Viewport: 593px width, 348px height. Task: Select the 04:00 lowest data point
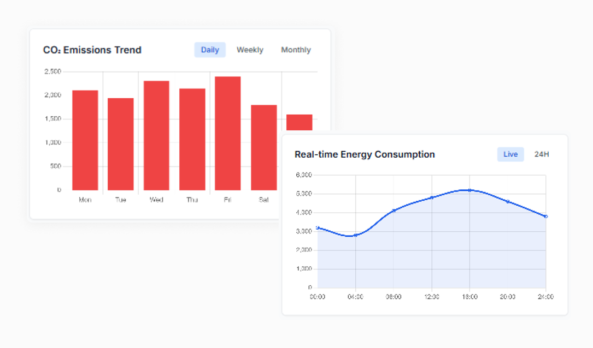pos(356,235)
